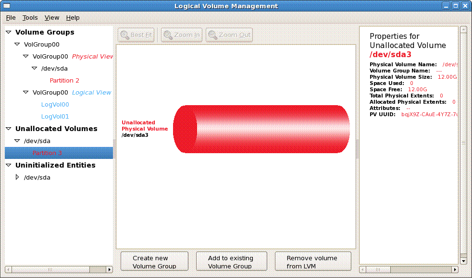This screenshot has height=278, width=472.
Task: Collapse the Unallocated Volumes section
Action: point(9,129)
